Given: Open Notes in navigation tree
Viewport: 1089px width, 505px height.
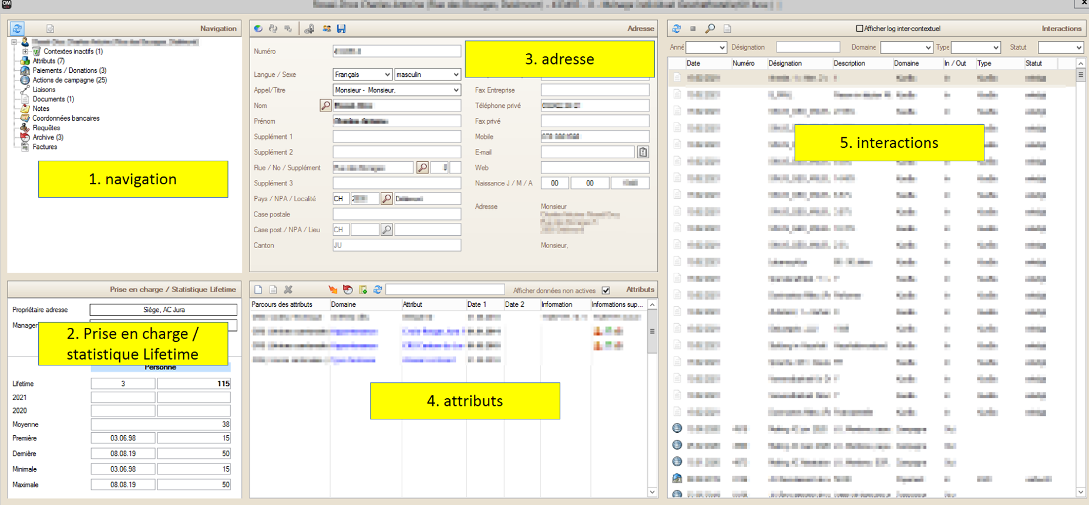Looking at the screenshot, I should [x=41, y=109].
